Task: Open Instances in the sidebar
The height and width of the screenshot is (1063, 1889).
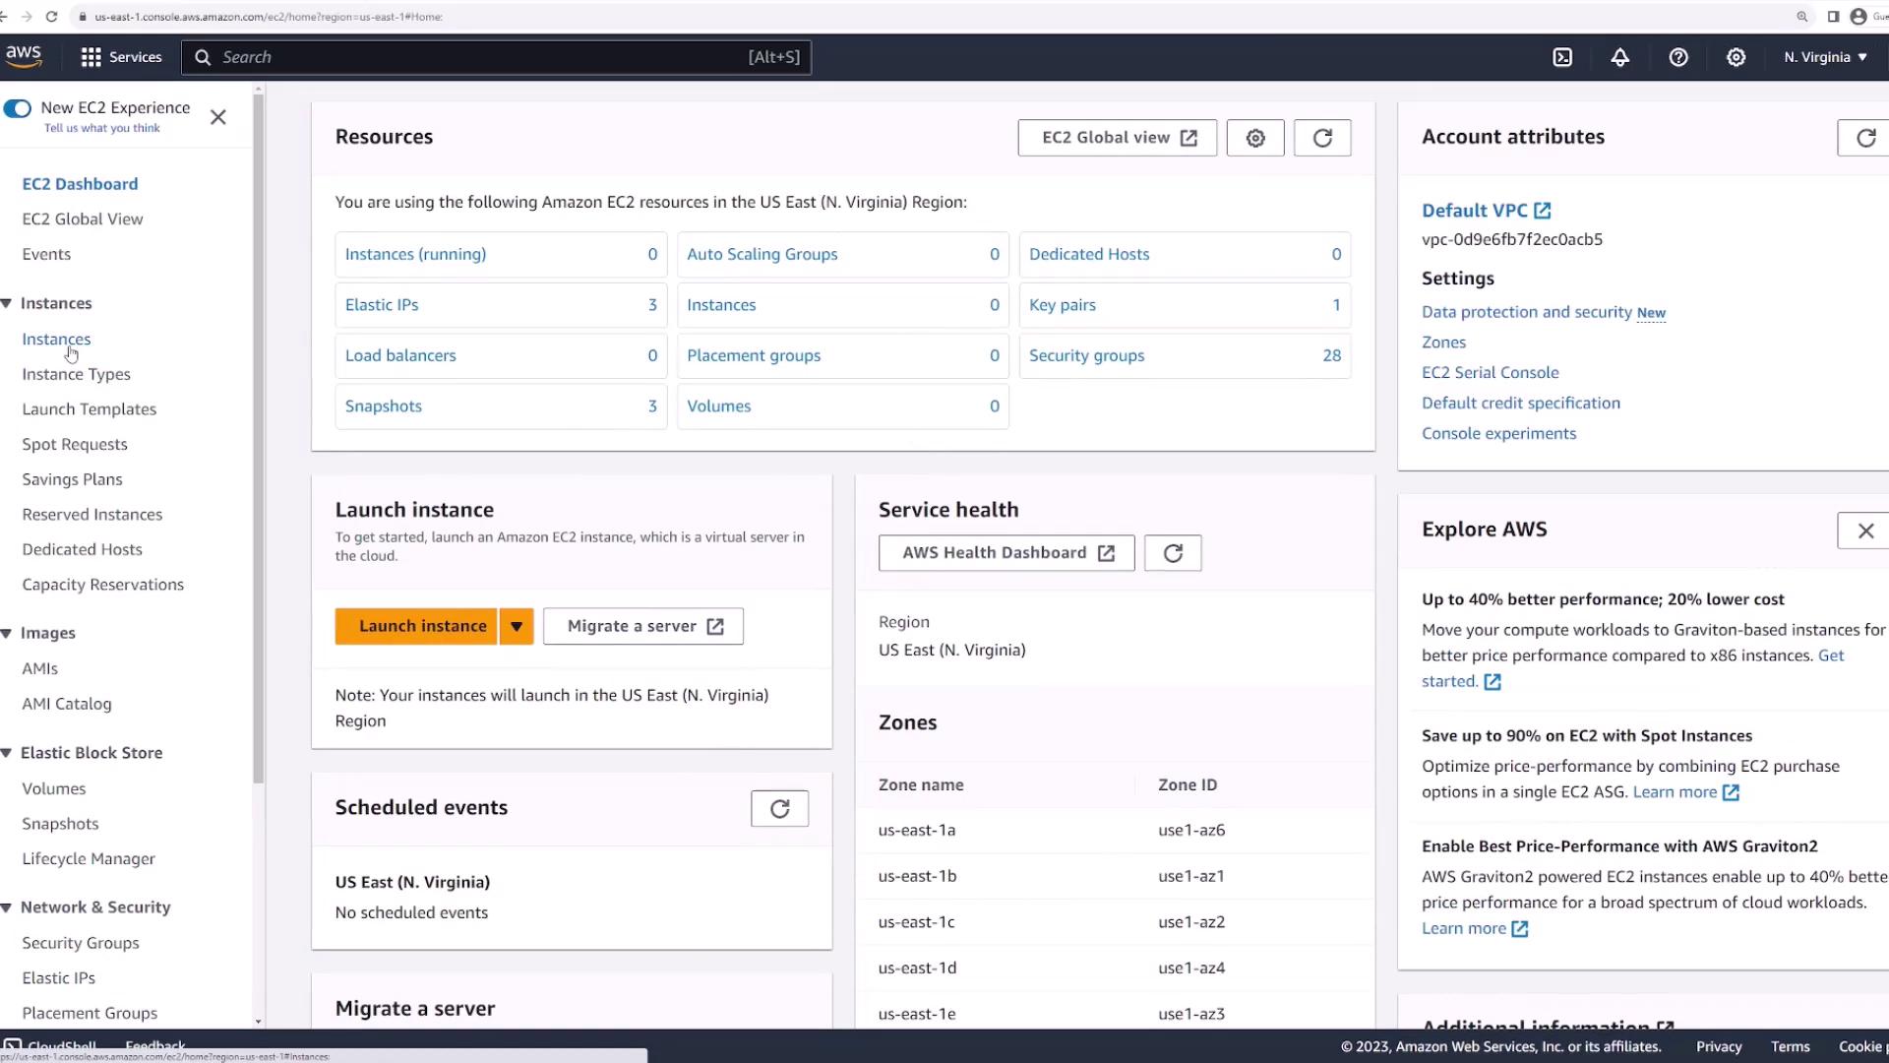Action: [x=56, y=339]
